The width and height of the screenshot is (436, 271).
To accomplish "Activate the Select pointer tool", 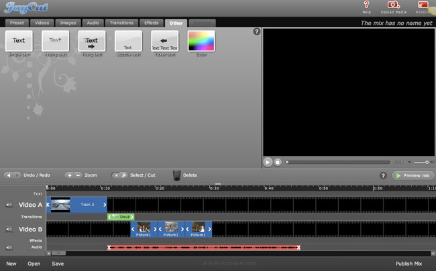I will tap(115, 175).
